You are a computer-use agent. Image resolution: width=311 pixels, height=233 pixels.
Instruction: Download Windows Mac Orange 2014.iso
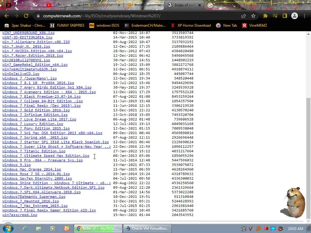coord(32,169)
